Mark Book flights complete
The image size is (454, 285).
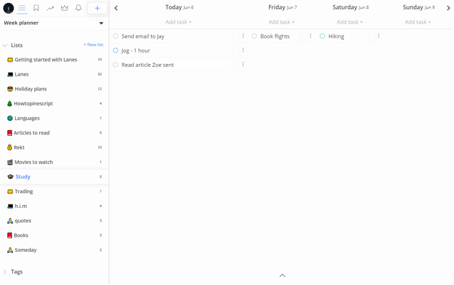(254, 36)
